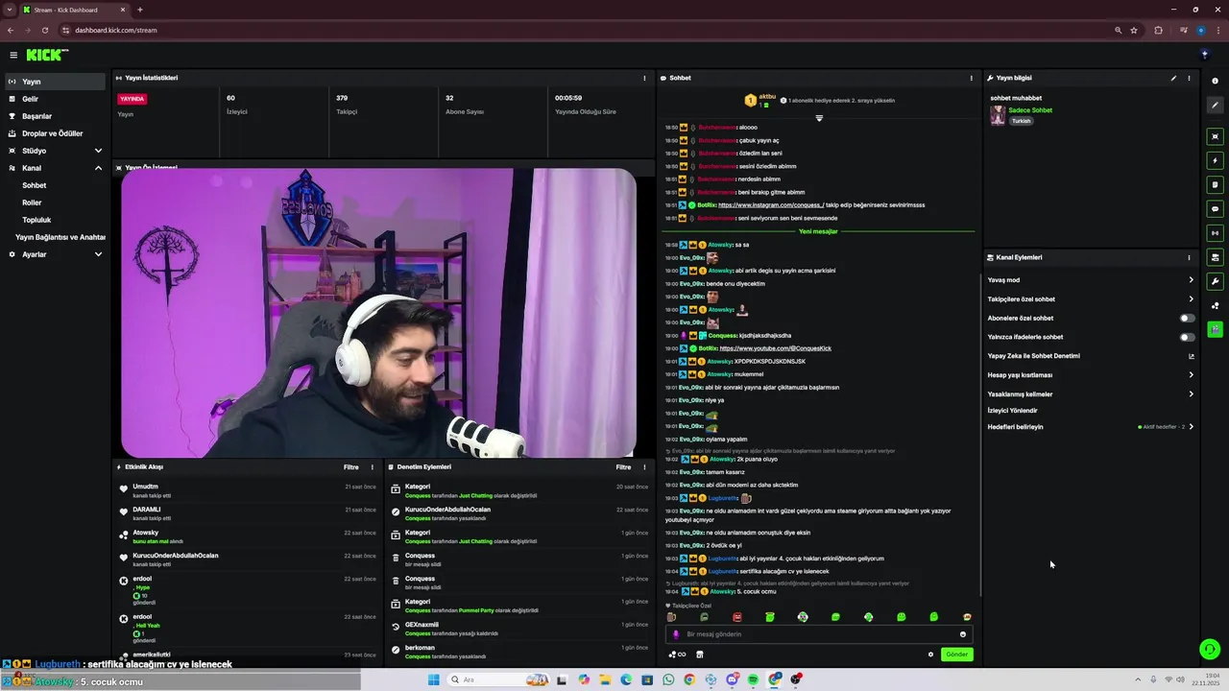Click the stream preview video
Screen dimensions: 1229x691
click(378, 313)
